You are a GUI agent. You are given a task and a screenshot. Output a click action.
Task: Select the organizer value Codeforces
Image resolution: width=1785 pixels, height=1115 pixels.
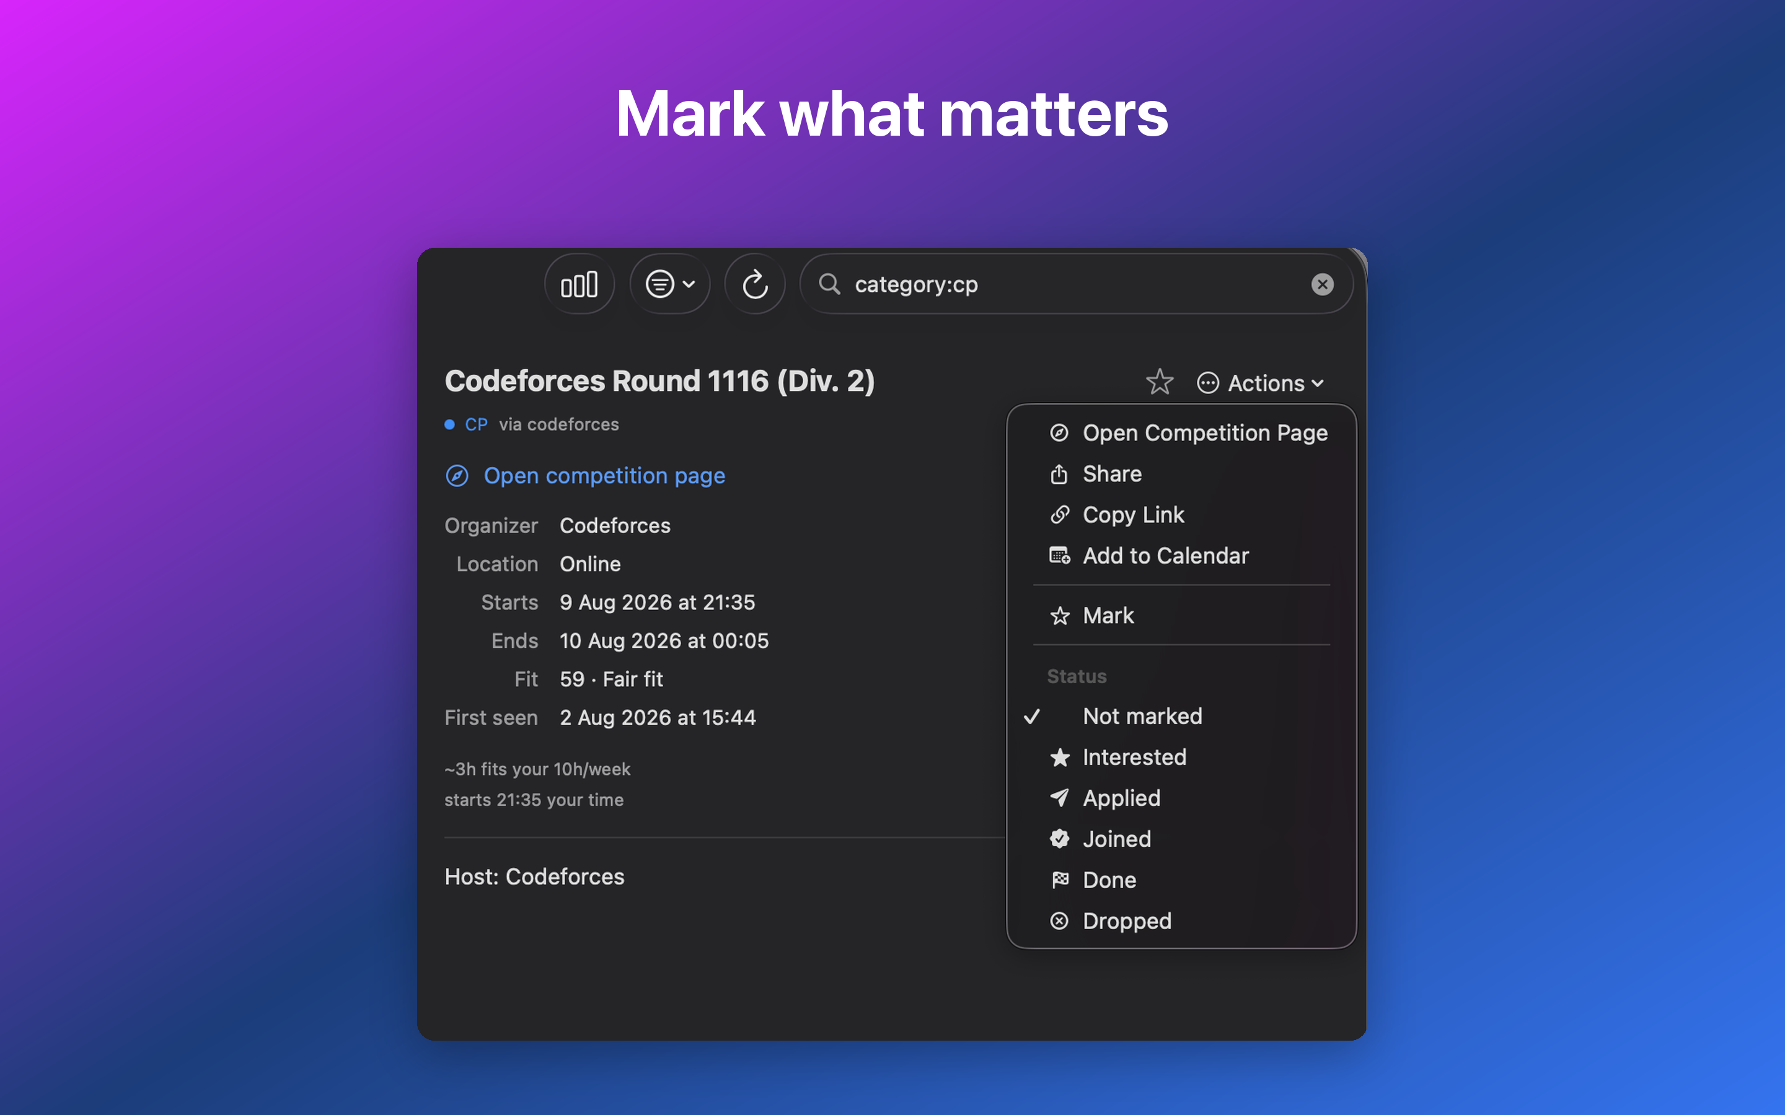[x=615, y=526]
